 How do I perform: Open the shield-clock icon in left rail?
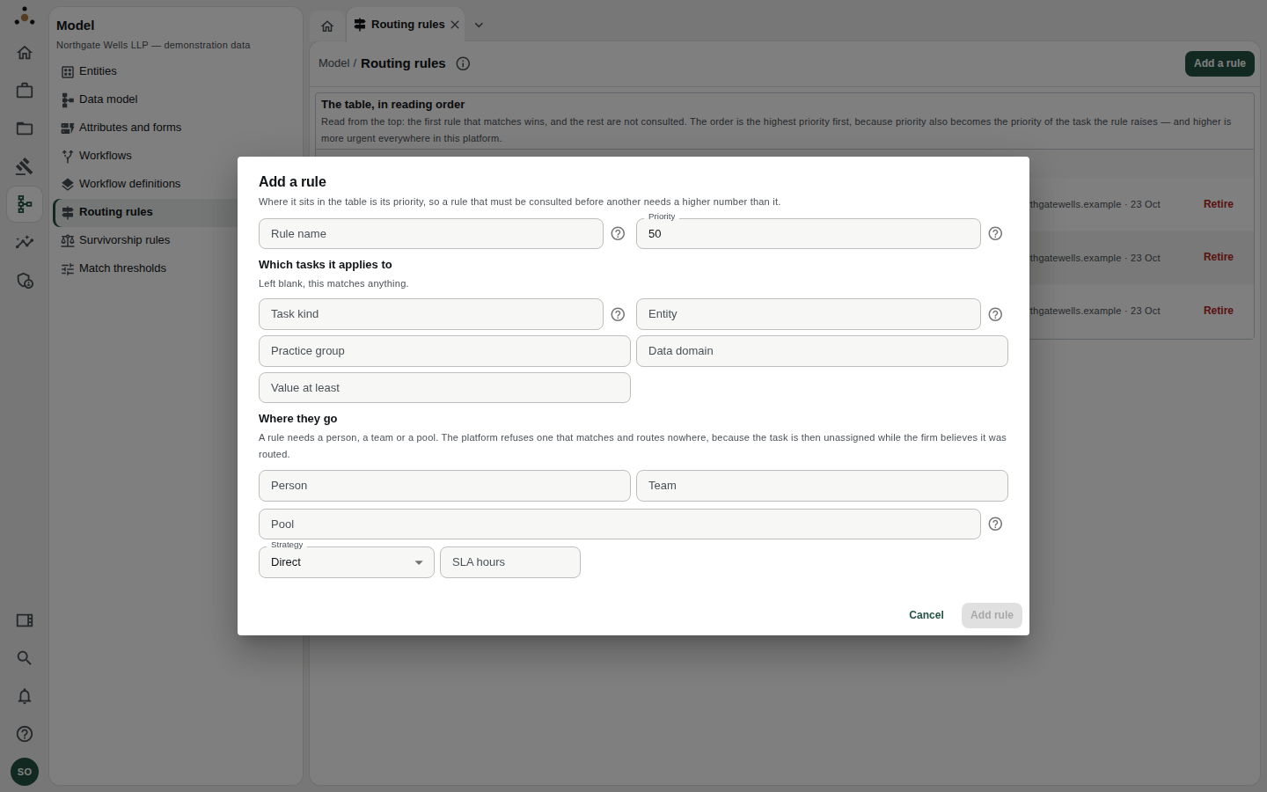25,281
